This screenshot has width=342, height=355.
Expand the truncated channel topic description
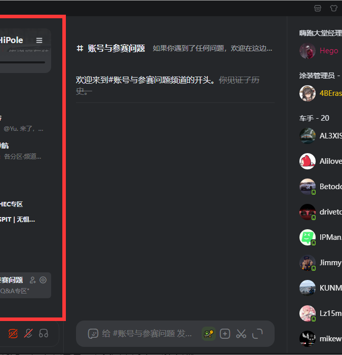pos(212,48)
